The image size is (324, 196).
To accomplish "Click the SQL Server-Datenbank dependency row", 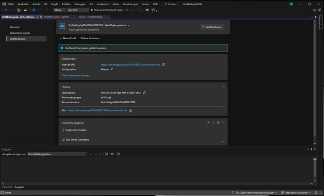I will tap(143, 140).
